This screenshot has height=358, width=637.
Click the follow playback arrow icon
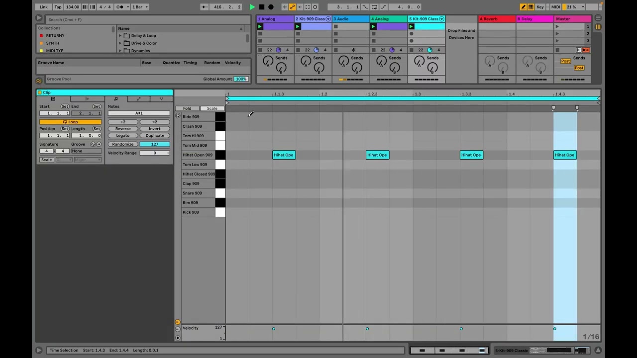[x=205, y=7]
